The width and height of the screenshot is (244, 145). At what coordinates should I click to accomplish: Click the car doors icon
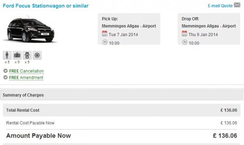coord(27,55)
